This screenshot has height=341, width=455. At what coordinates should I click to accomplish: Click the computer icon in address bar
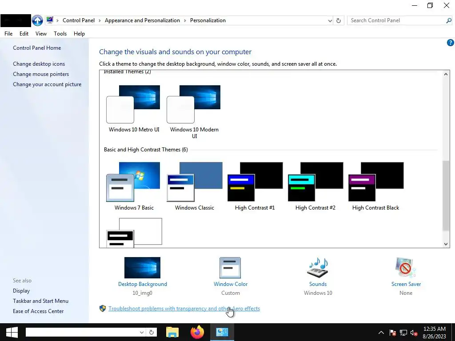pyautogui.click(x=50, y=20)
